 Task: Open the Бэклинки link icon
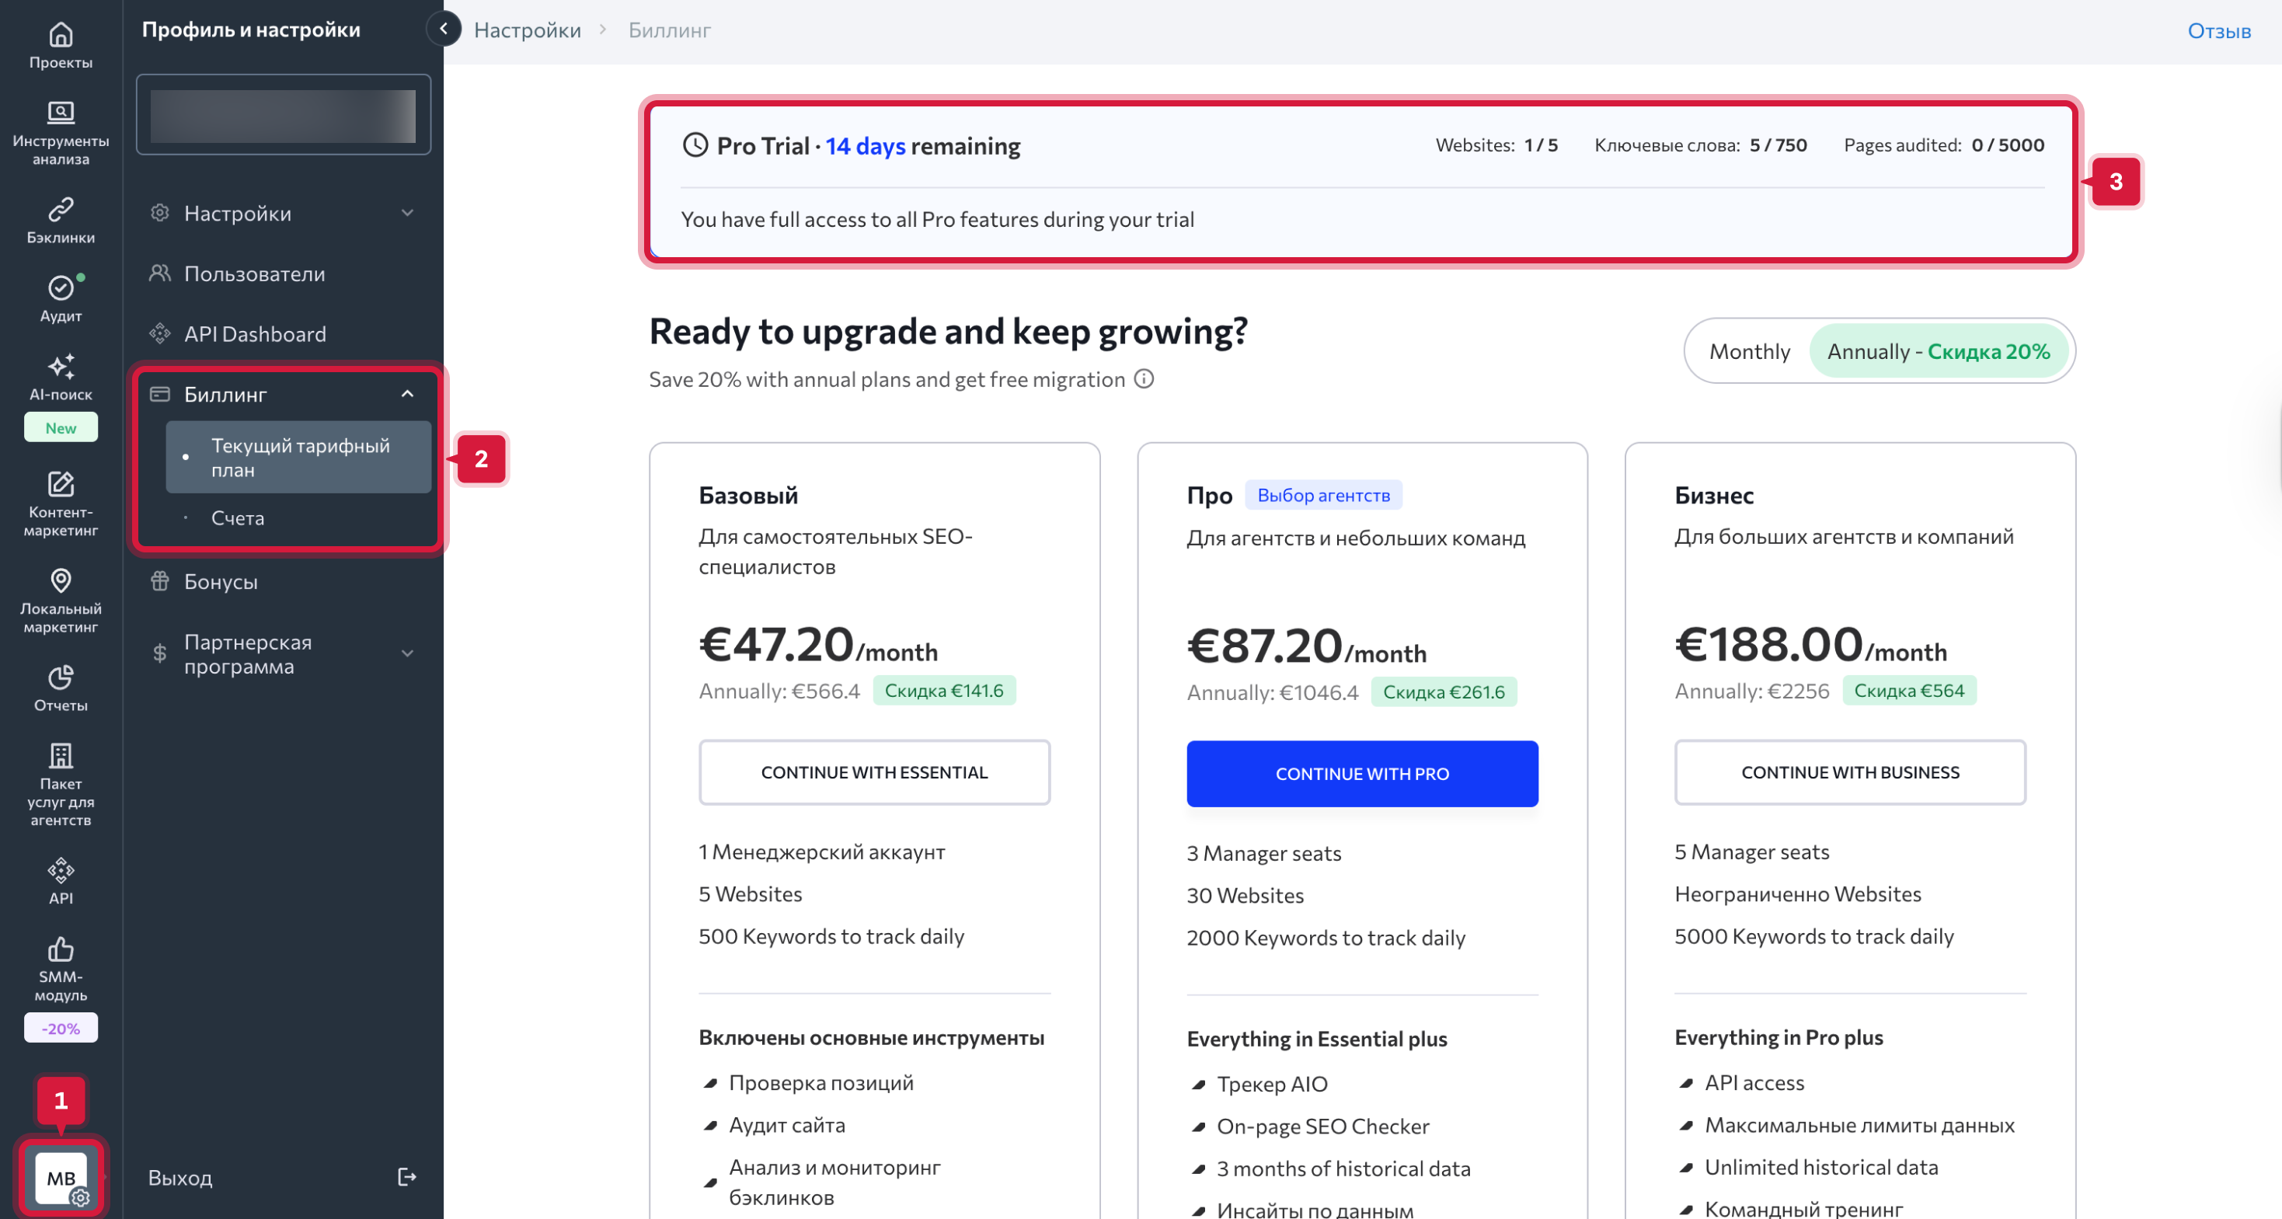pos(61,210)
